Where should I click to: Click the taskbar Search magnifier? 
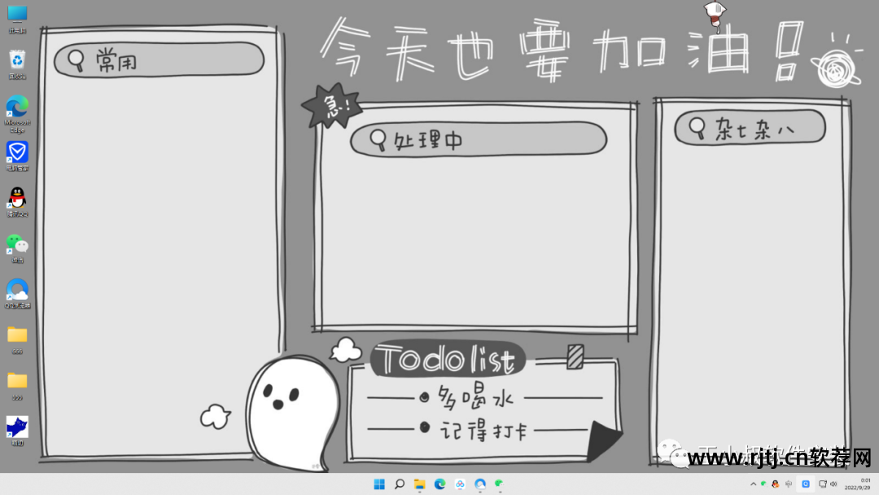[x=400, y=484]
